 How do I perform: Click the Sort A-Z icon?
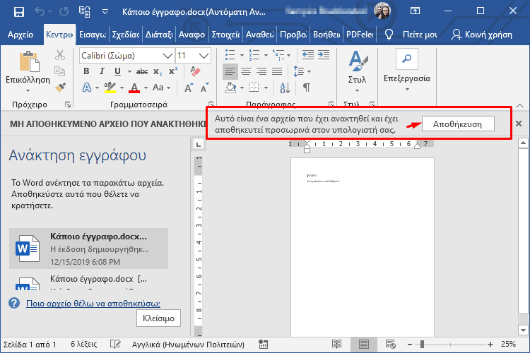pos(285,88)
